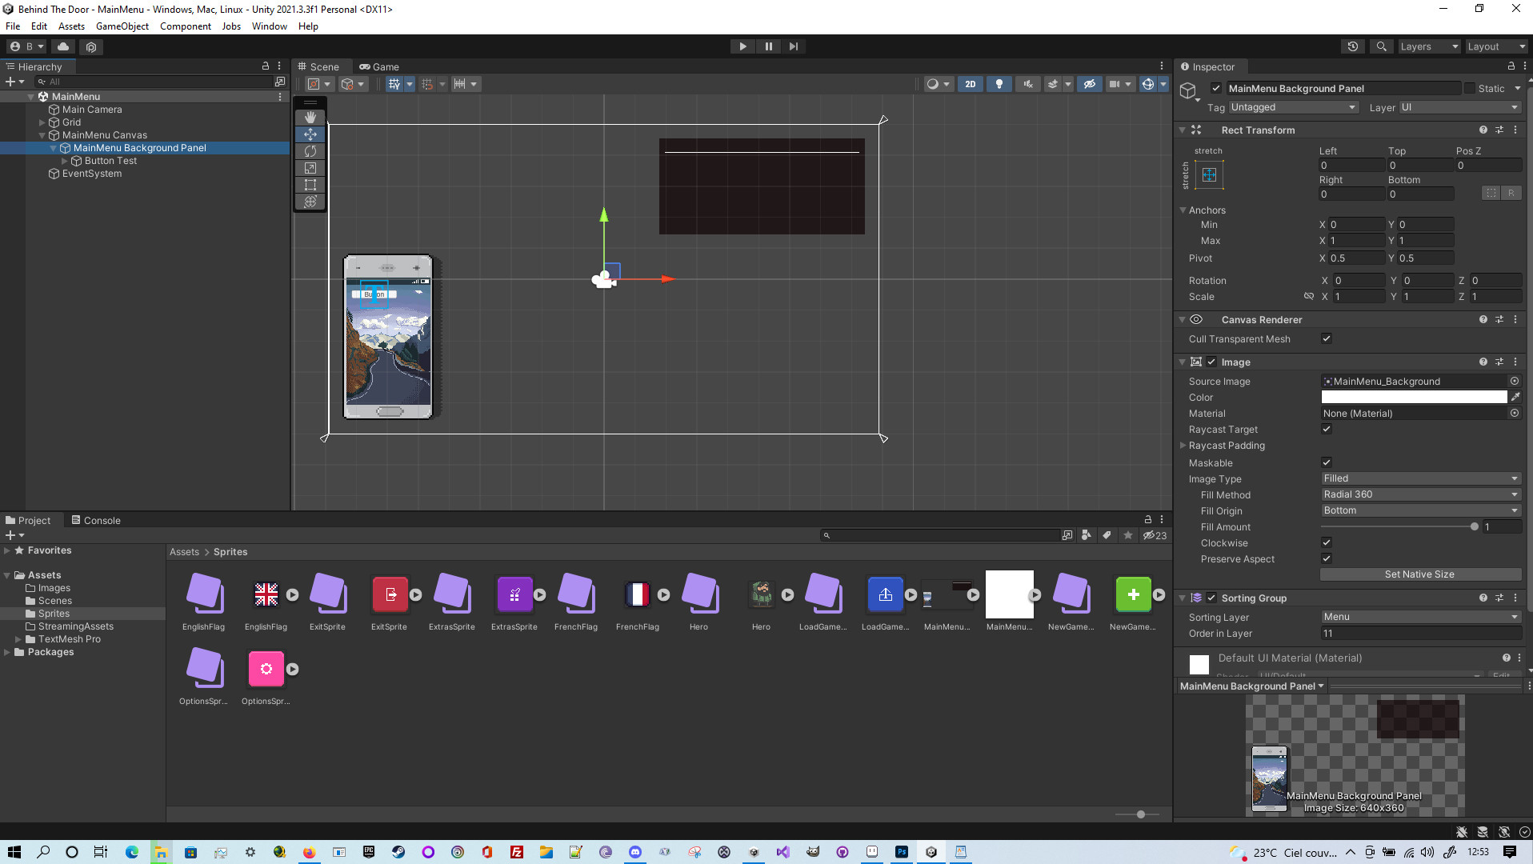The height and width of the screenshot is (864, 1533).
Task: Open the Layer dropdown UI
Action: click(x=1460, y=108)
